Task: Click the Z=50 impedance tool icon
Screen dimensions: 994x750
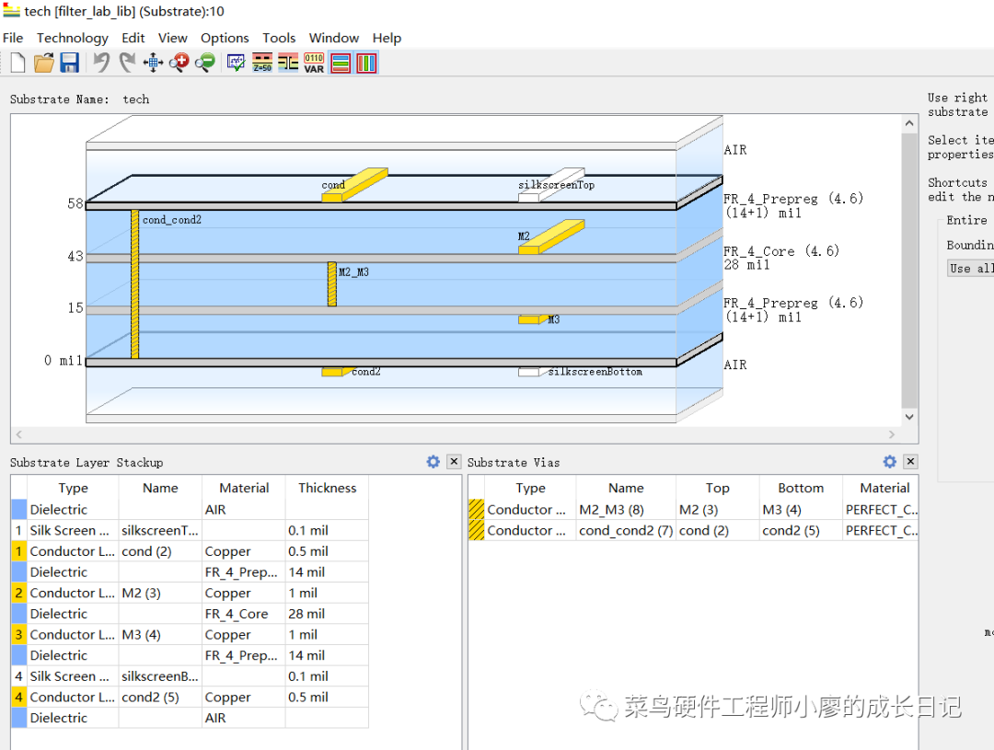Action: pyautogui.click(x=262, y=63)
